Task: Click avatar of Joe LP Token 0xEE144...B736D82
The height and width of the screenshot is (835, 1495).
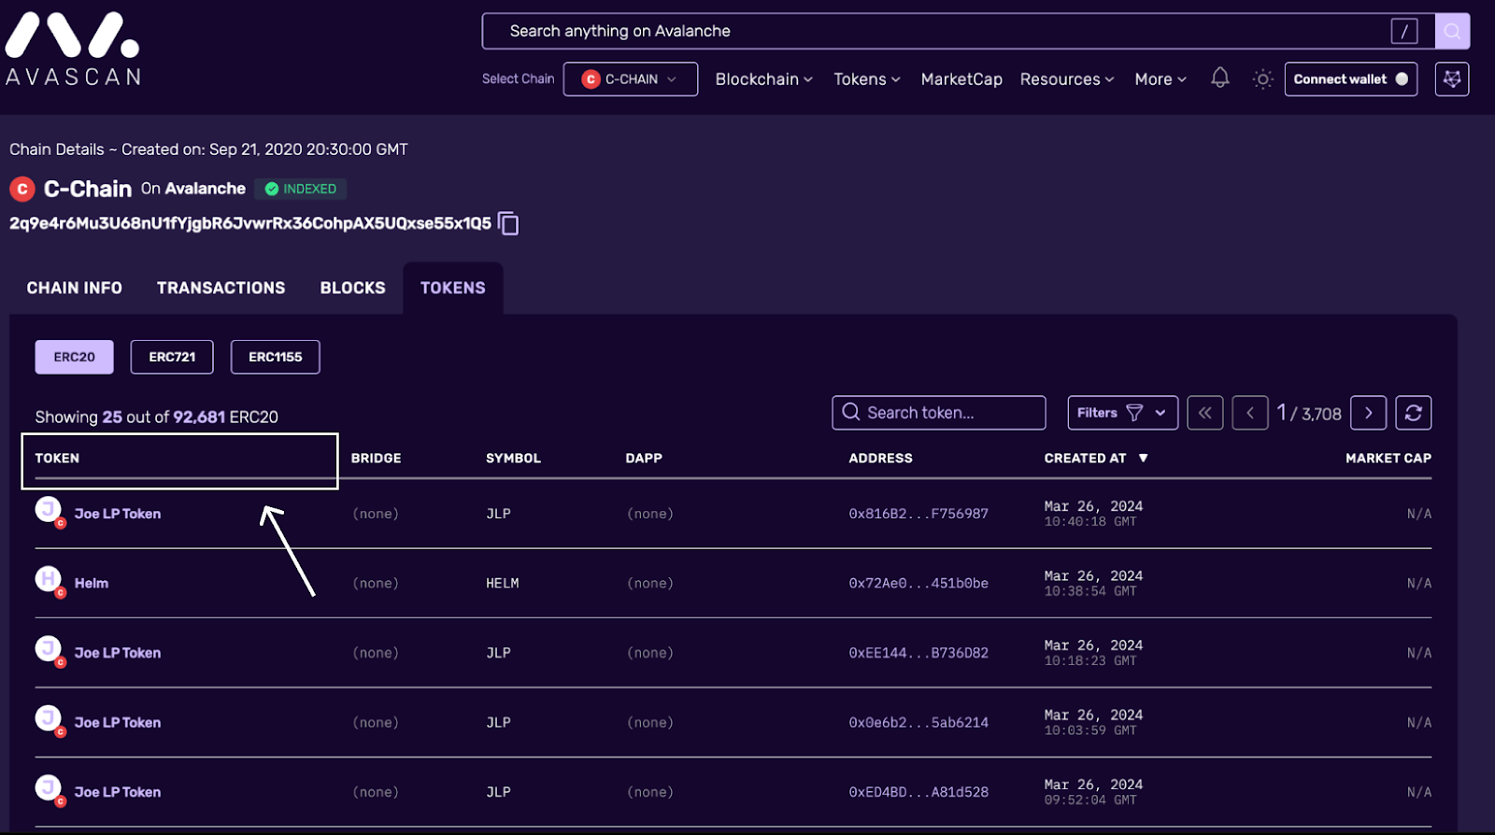Action: pos(49,650)
